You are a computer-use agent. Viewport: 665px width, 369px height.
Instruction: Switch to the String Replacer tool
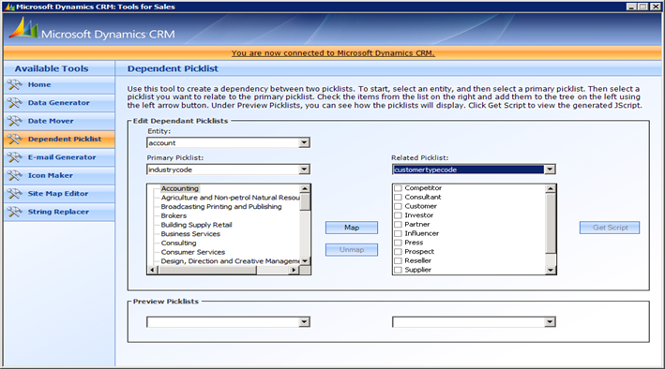tap(59, 212)
